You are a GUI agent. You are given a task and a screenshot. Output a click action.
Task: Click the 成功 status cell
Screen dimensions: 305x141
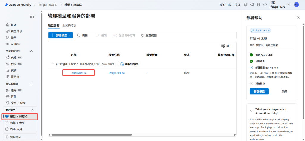coord(187,73)
